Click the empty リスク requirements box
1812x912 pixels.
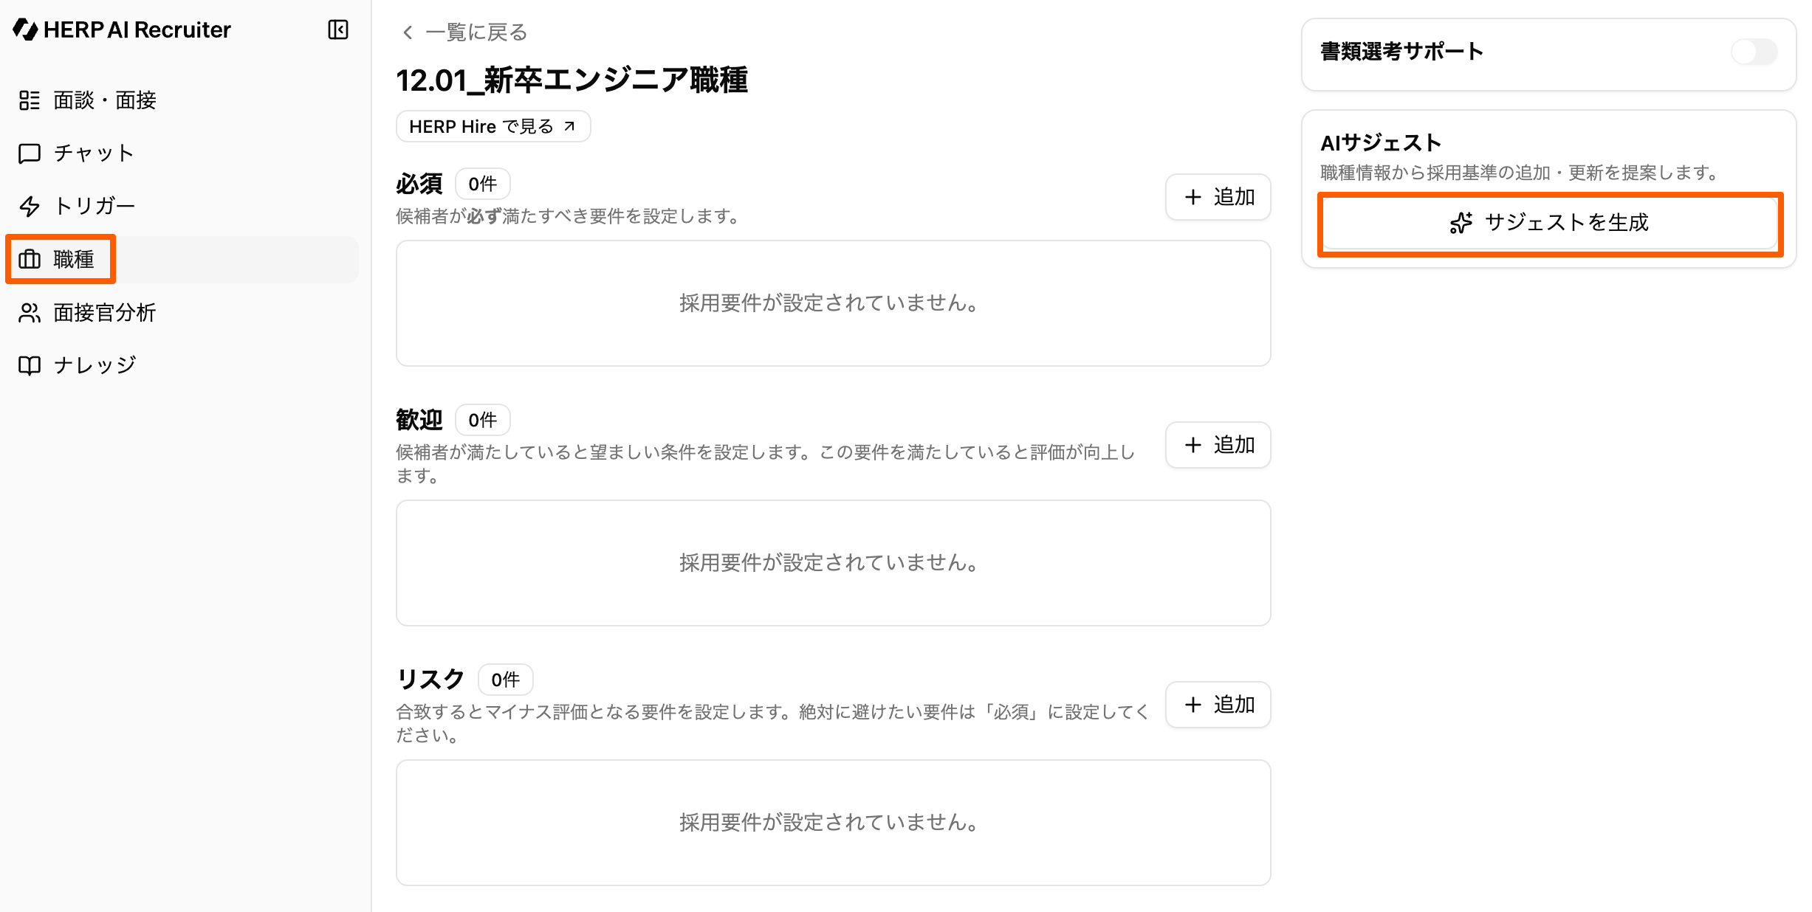tap(833, 823)
